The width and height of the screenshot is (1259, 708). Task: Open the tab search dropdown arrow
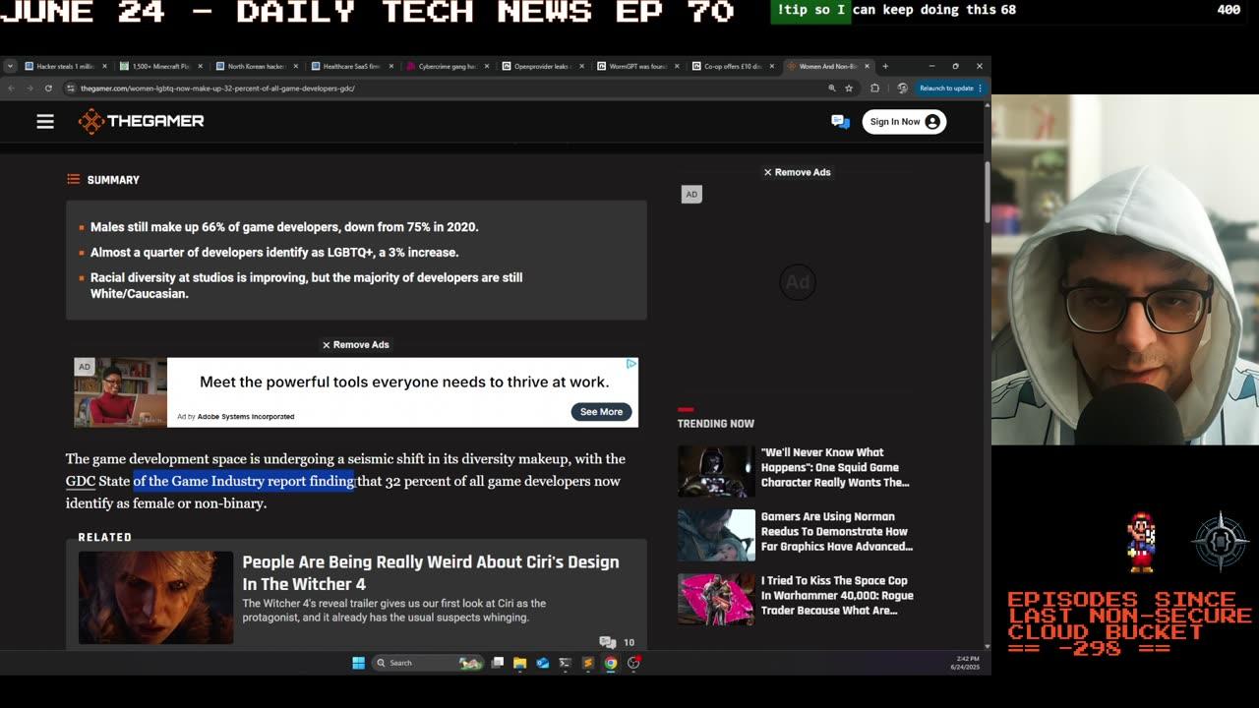10,66
